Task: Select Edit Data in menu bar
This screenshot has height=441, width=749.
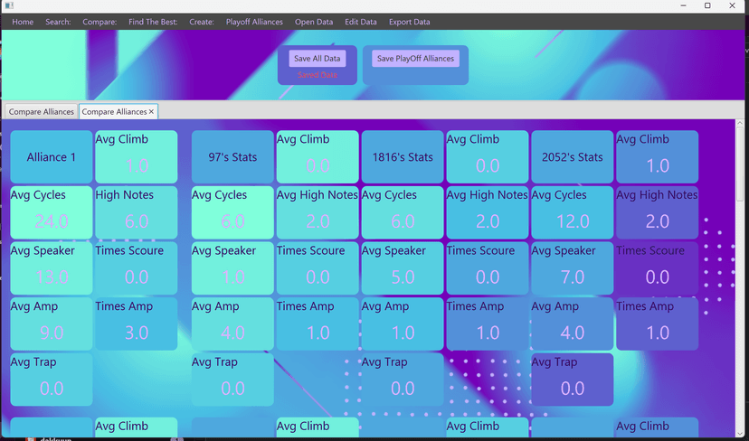Action: [x=361, y=22]
